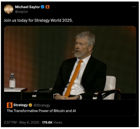The height and width of the screenshot is (129, 140).
Task: Open the three-dot more options menu
Action: [134, 7]
